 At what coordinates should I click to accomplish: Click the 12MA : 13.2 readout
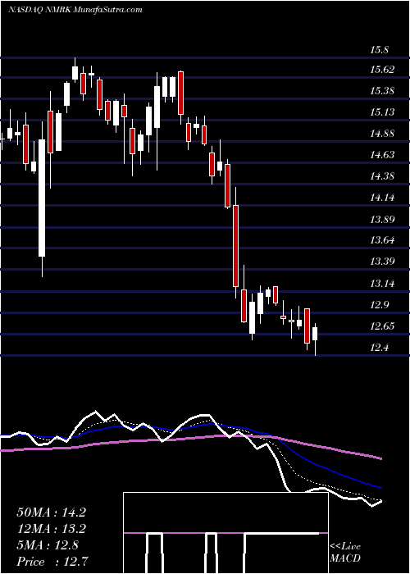pos(51,529)
